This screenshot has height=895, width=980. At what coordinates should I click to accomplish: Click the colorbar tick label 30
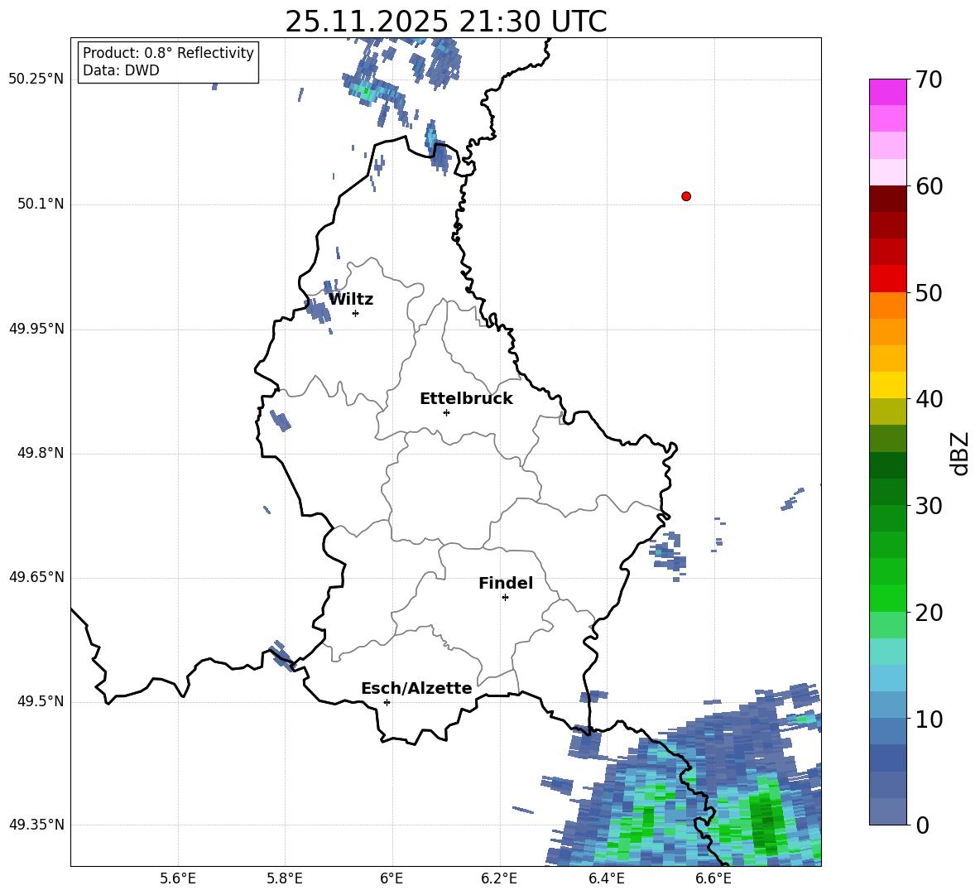pyautogui.click(x=929, y=506)
